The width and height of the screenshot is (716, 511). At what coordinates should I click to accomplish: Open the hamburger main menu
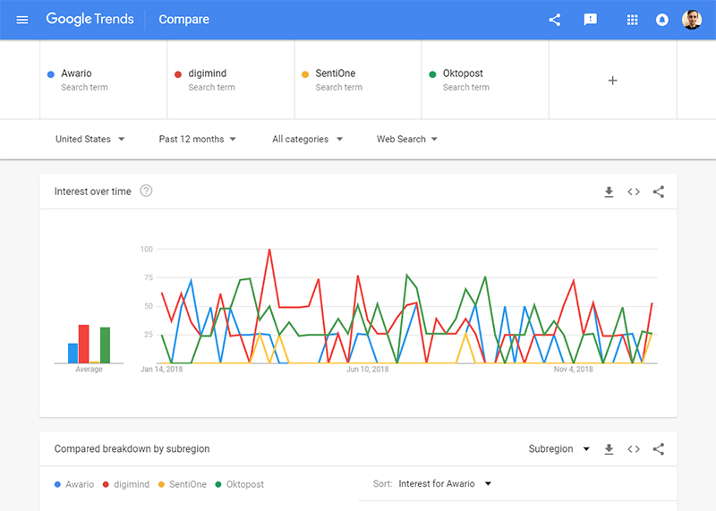21,20
